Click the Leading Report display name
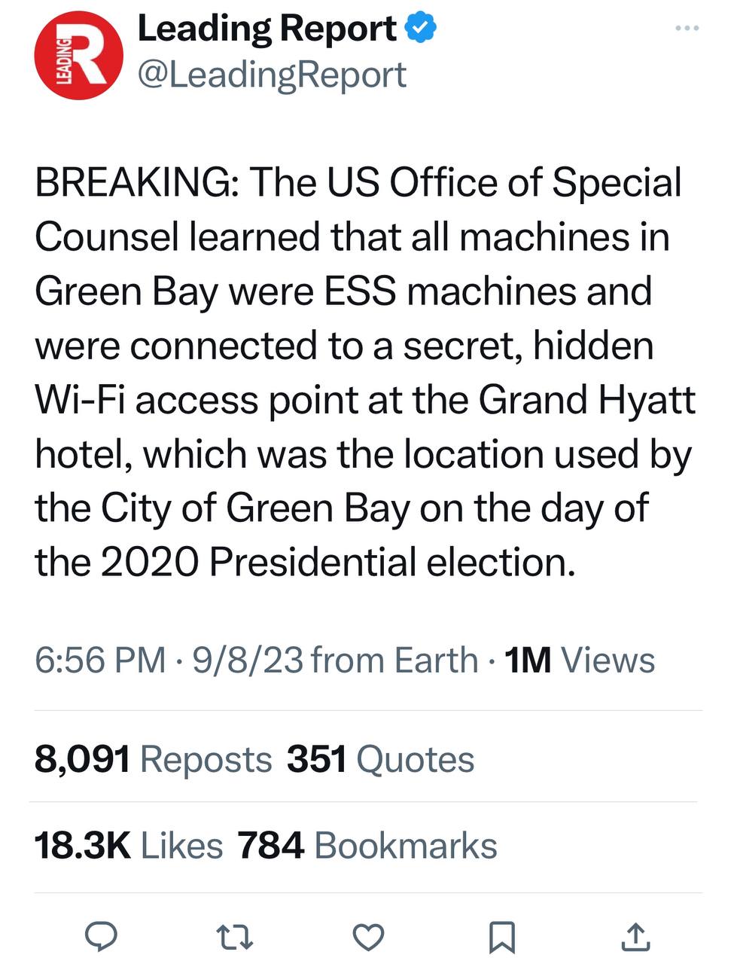Image resolution: width=737 pixels, height=964 pixels. pyautogui.click(x=267, y=29)
